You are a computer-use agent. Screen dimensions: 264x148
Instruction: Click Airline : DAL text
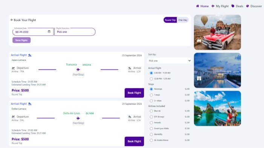[x=18, y=120]
